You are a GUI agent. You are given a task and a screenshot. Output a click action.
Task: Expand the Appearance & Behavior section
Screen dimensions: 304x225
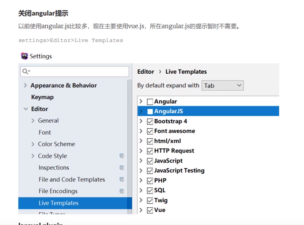[x=25, y=86]
